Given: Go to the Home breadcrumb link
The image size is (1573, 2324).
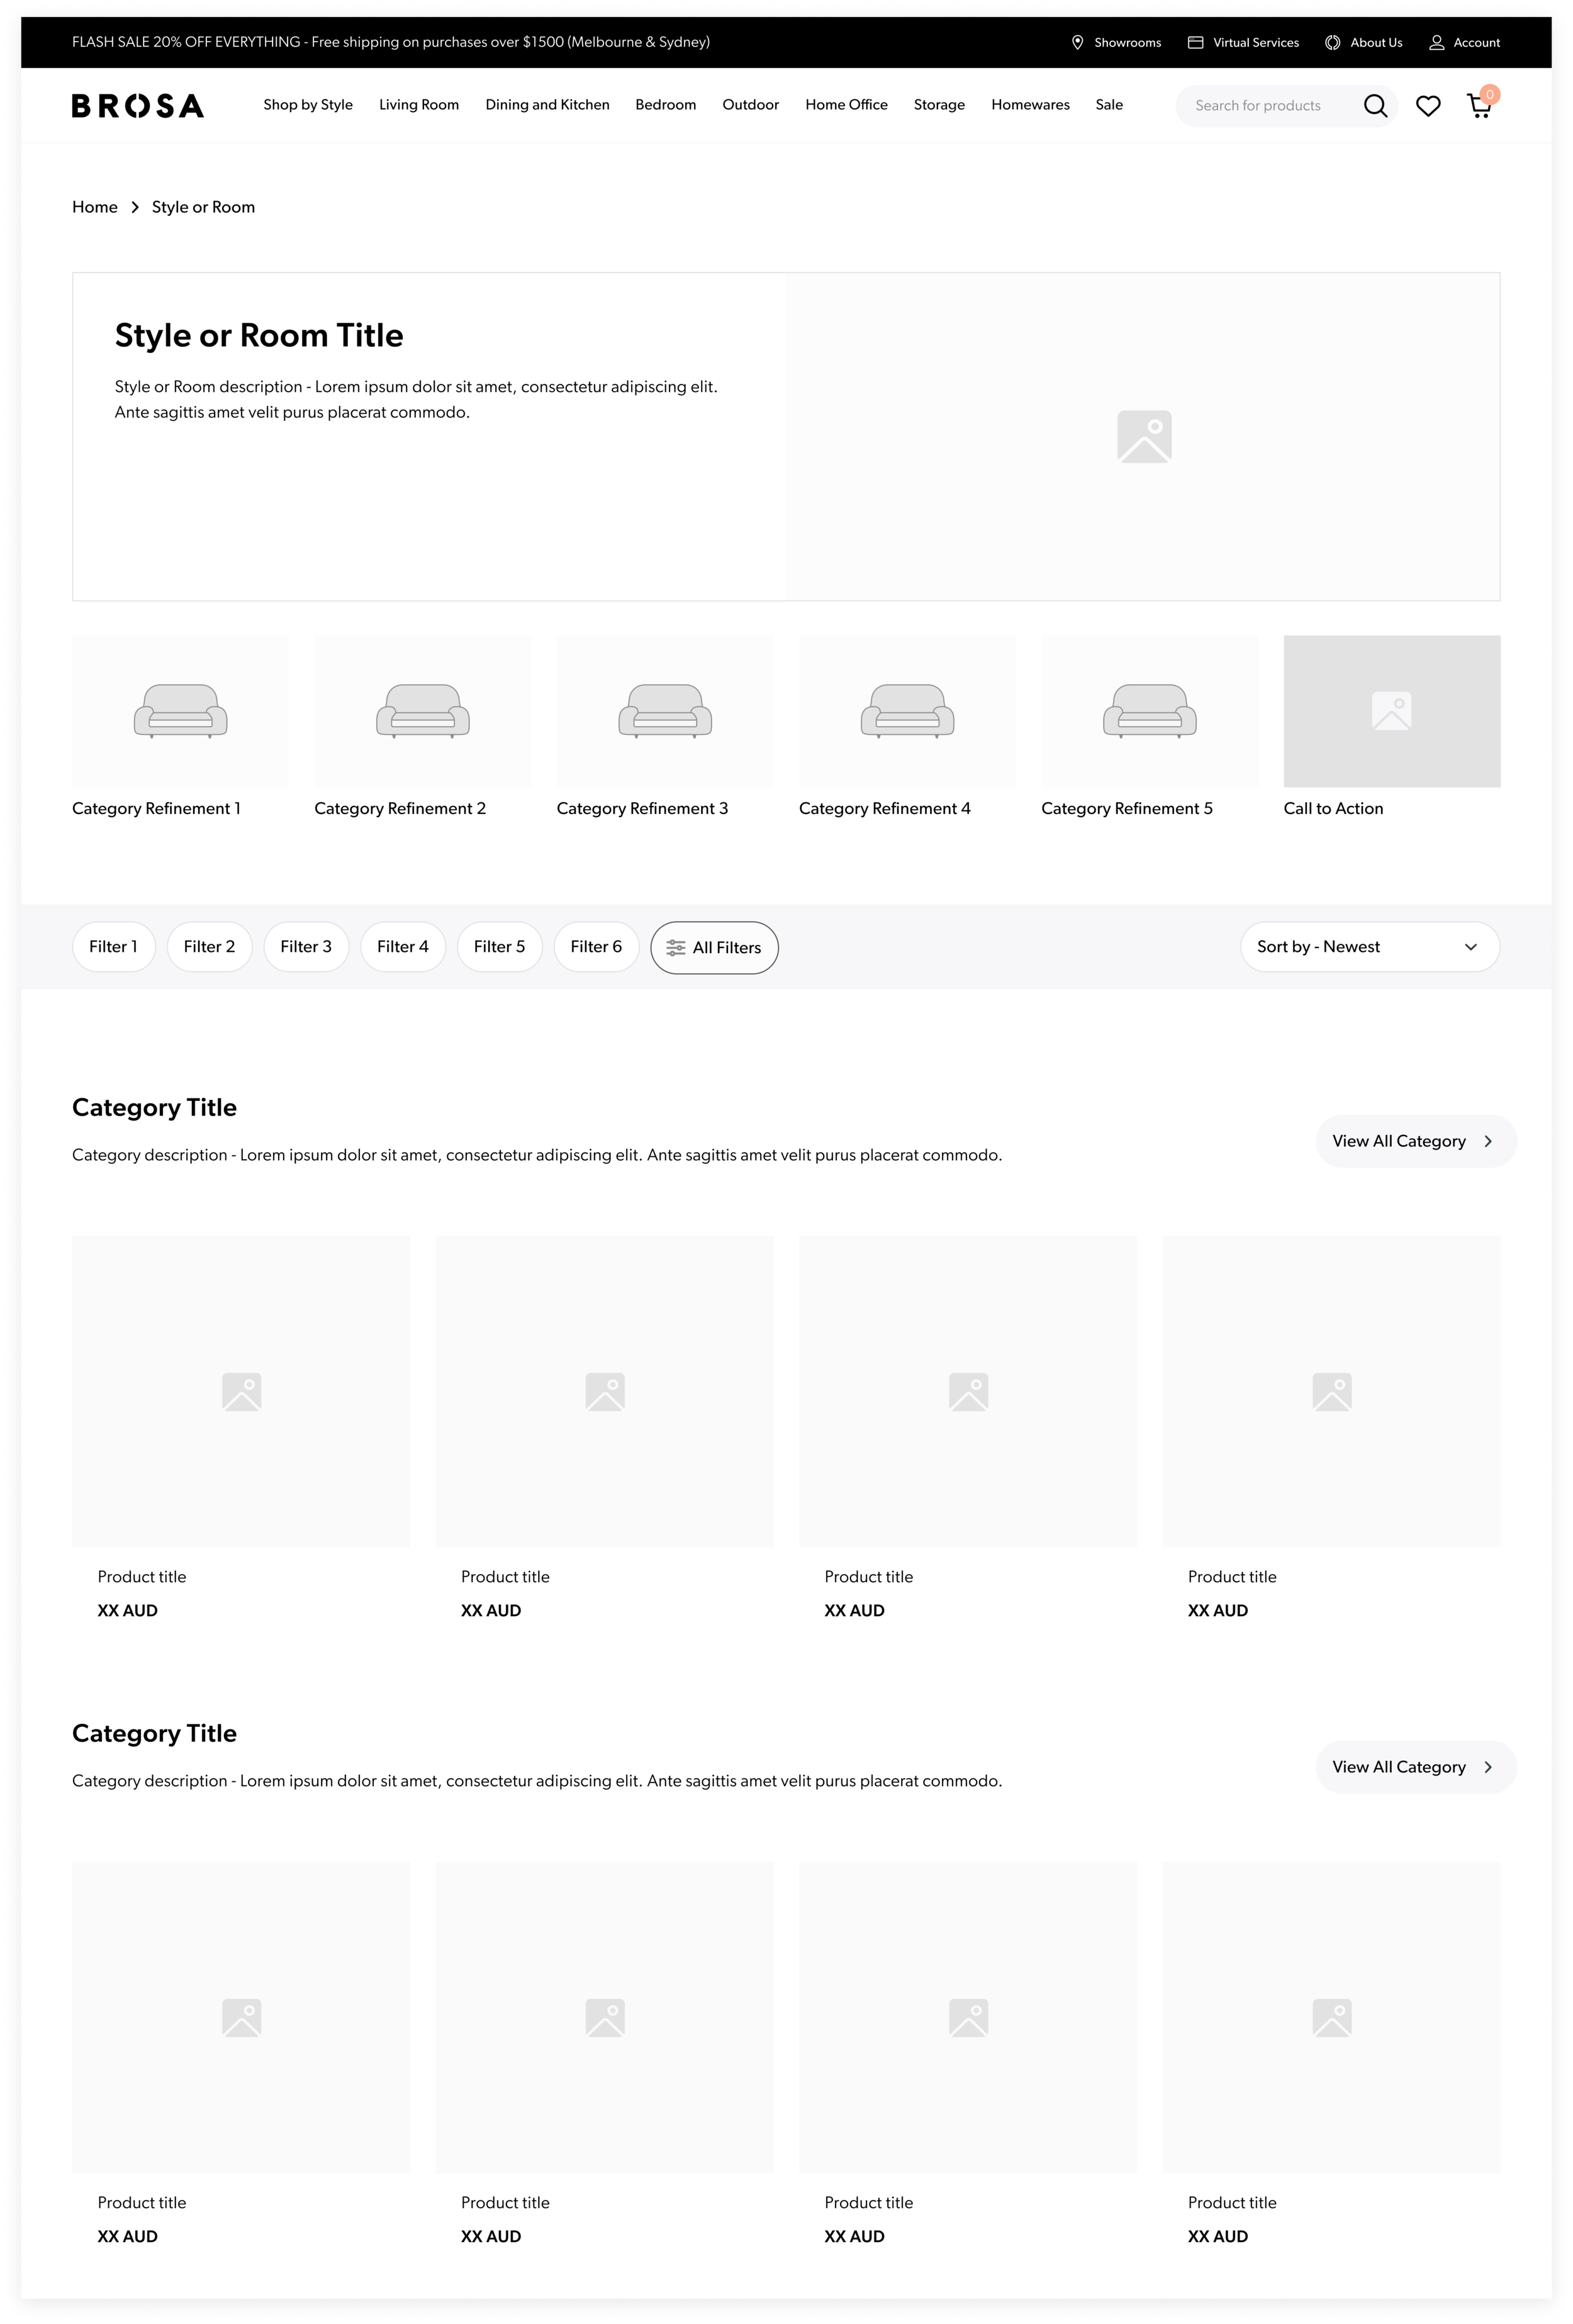Looking at the screenshot, I should click(95, 207).
